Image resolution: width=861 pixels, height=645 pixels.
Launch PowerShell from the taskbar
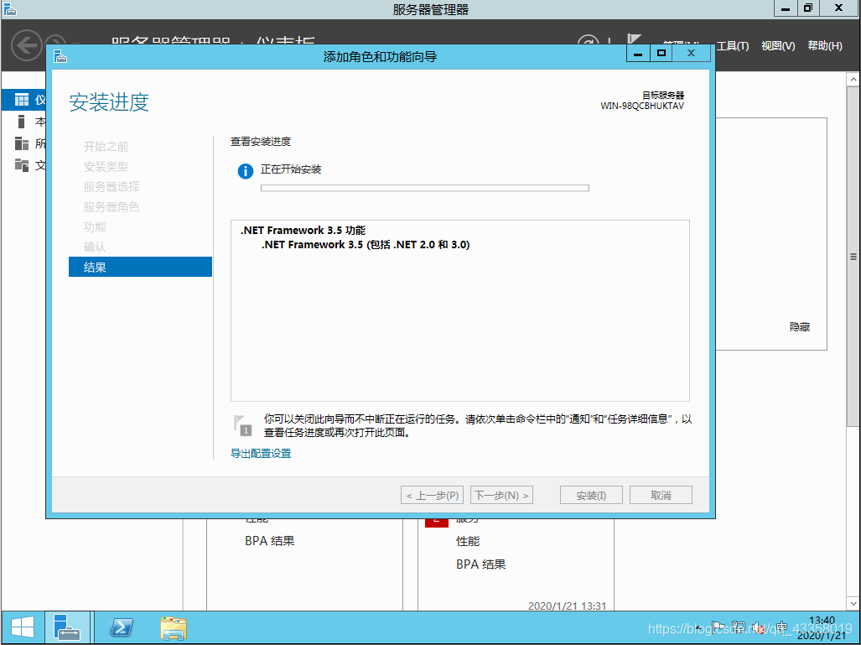pyautogui.click(x=122, y=627)
